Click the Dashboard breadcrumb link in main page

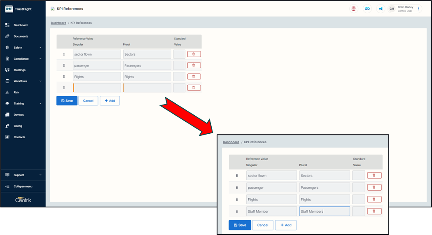[58, 23]
